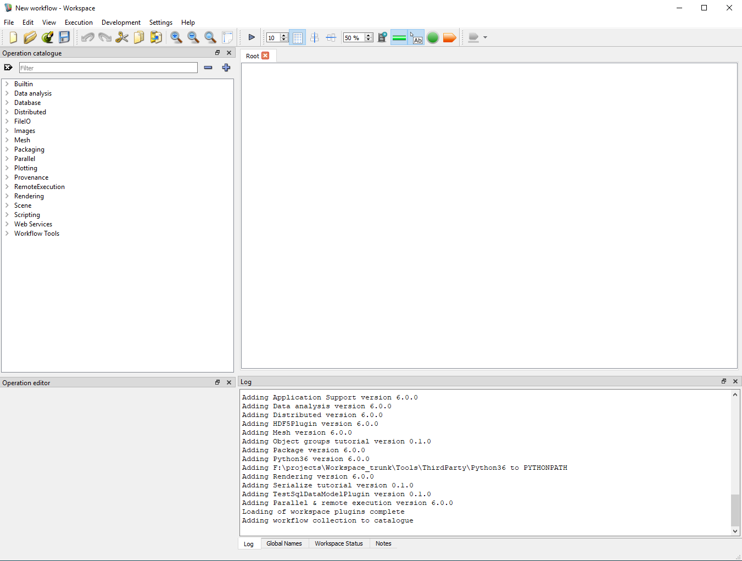The width and height of the screenshot is (742, 561).
Task: Click the grey disabled toolbar icon
Action: [x=473, y=37]
